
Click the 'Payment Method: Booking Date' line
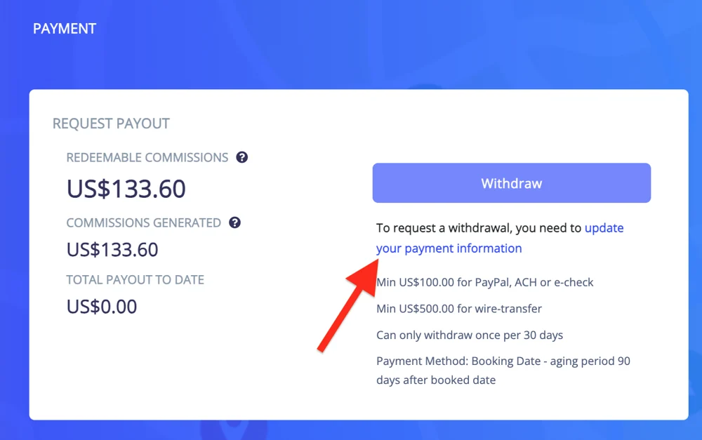503,361
